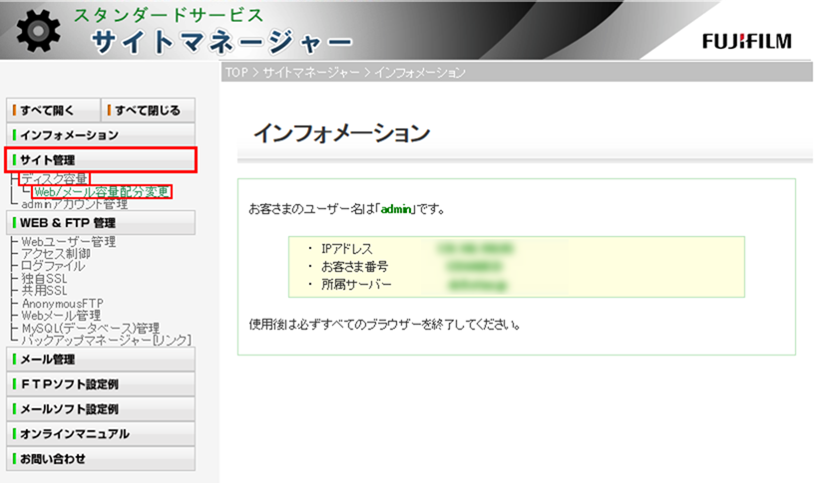Go to adminアカウント管理
The height and width of the screenshot is (483, 821).
click(x=74, y=204)
